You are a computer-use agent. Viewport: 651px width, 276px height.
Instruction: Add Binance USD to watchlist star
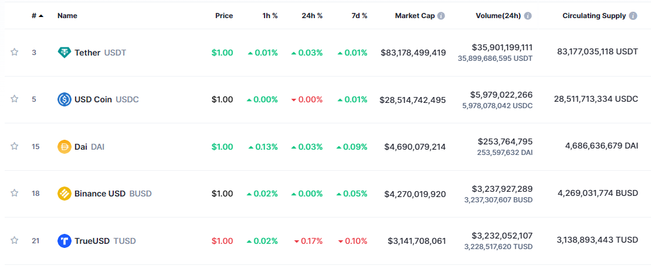(15, 193)
